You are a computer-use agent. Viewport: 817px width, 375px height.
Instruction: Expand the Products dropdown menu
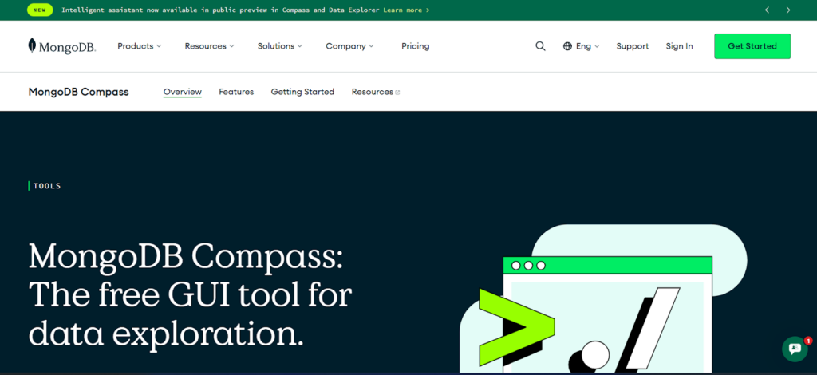(x=139, y=46)
